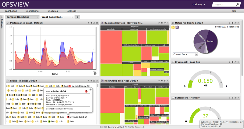Close the Campus Backbone tab

pos(37,17)
